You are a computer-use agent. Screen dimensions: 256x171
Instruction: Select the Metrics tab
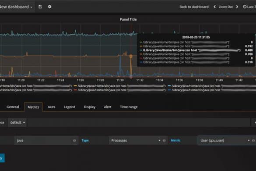[33, 107]
